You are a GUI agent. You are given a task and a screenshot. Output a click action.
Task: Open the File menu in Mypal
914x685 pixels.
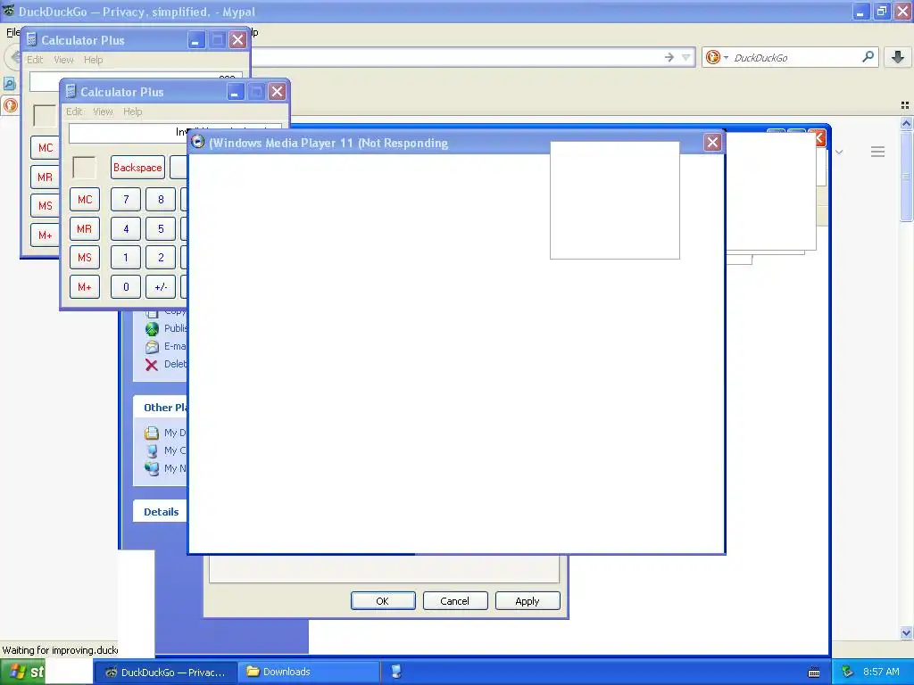(x=12, y=32)
